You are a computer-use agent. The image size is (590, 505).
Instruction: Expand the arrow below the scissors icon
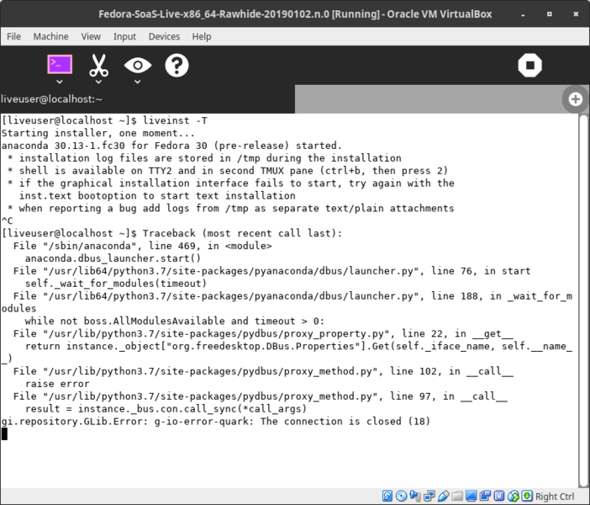click(x=99, y=82)
